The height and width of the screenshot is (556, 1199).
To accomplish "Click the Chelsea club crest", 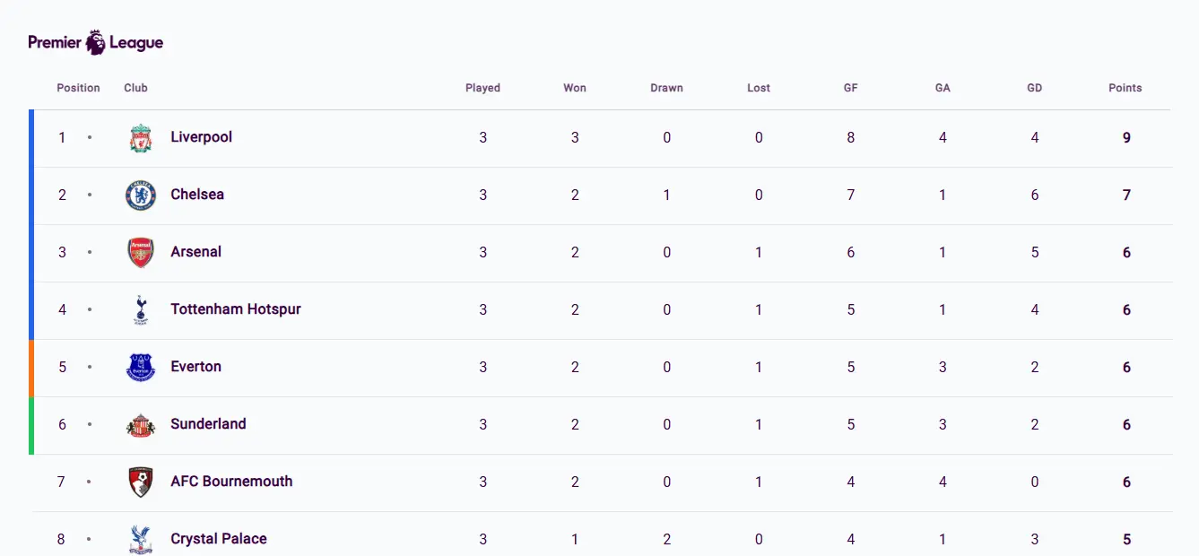I will (x=139, y=195).
